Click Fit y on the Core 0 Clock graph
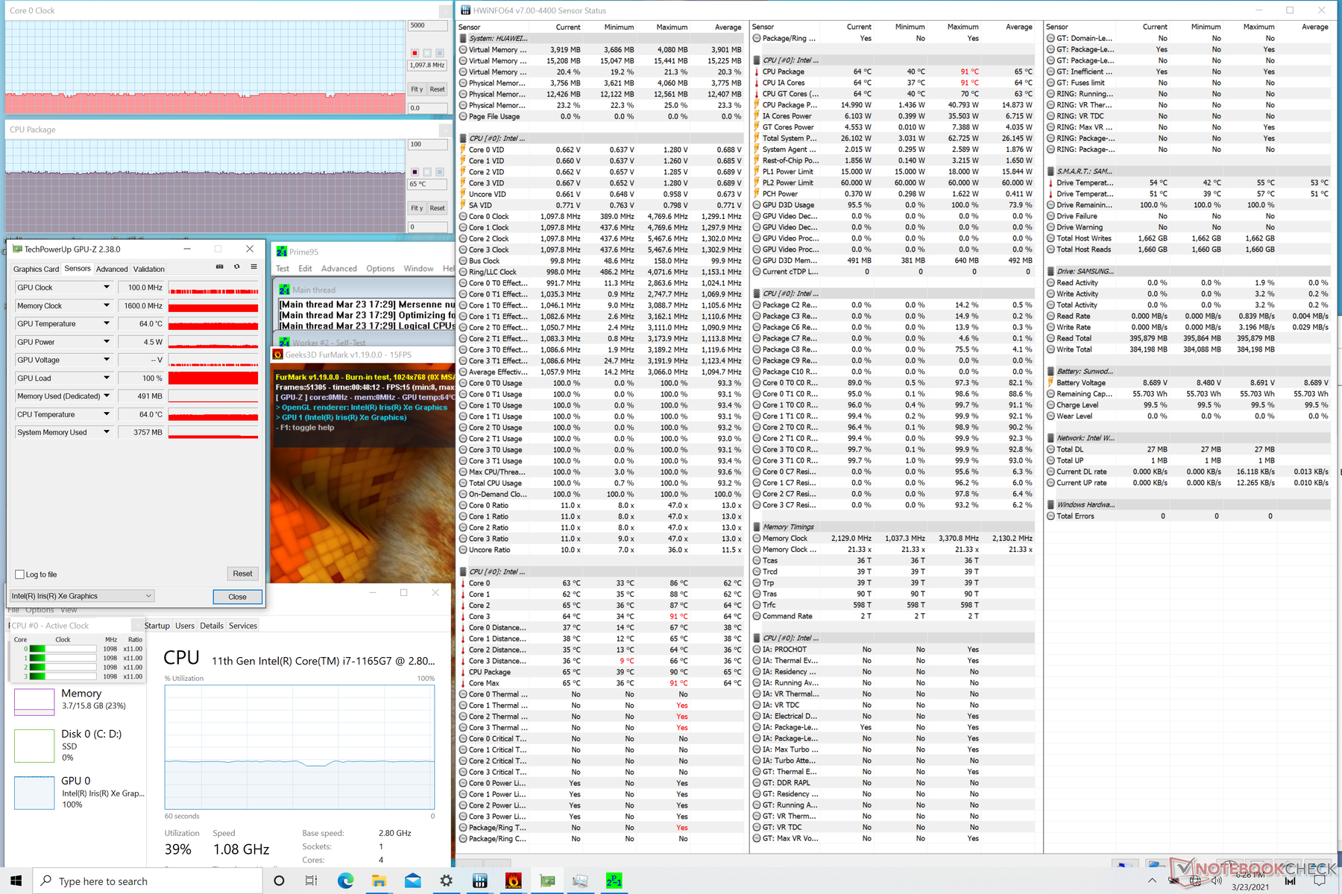 (x=417, y=89)
